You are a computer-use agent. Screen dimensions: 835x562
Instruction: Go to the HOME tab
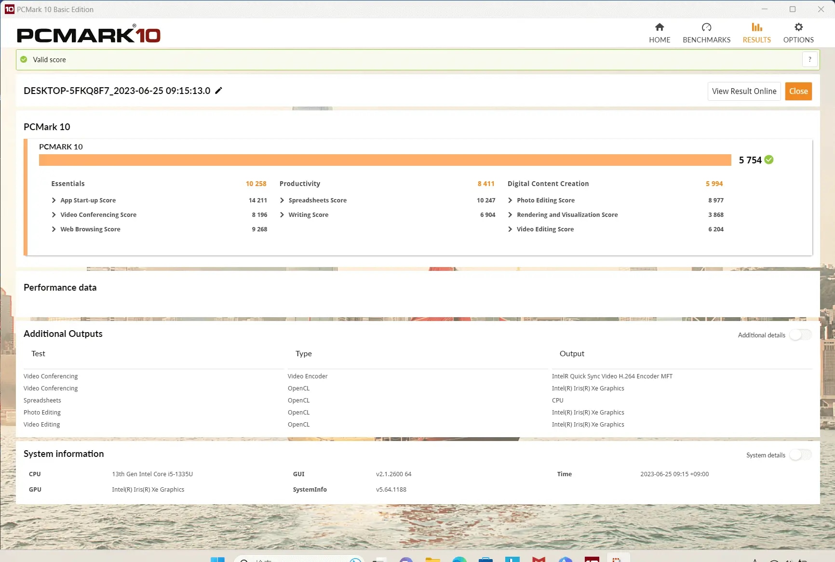click(x=659, y=33)
